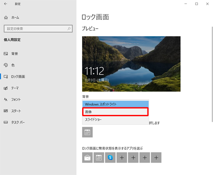Click the search magnifier icon
The image size is (213, 175).
click(x=69, y=29)
